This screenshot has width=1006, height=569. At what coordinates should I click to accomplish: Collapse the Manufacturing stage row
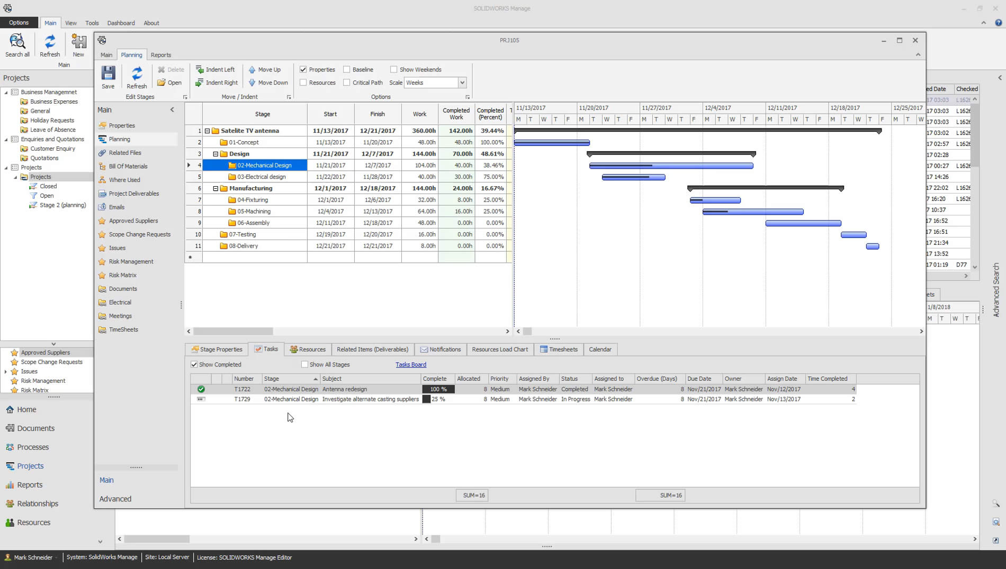pyautogui.click(x=215, y=188)
